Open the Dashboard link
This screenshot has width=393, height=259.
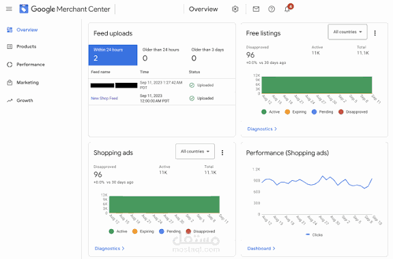click(261, 249)
